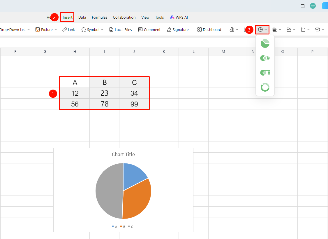This screenshot has width=328, height=239.
Task: Expand the Picture dropdown arrow
Action: point(56,29)
